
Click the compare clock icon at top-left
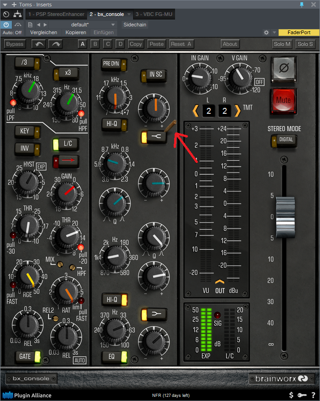[x=6, y=14]
